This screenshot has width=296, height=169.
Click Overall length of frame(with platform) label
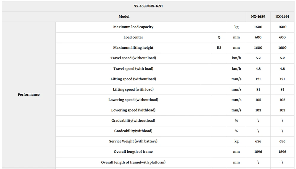(133, 162)
